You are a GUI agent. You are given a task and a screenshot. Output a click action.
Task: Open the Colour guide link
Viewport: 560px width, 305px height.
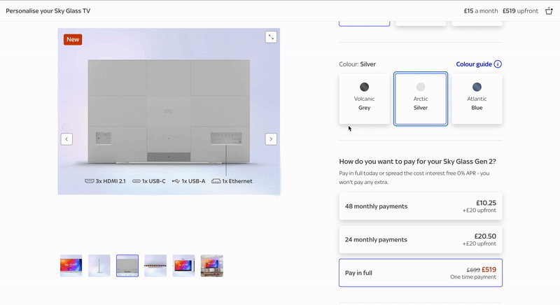[474, 64]
